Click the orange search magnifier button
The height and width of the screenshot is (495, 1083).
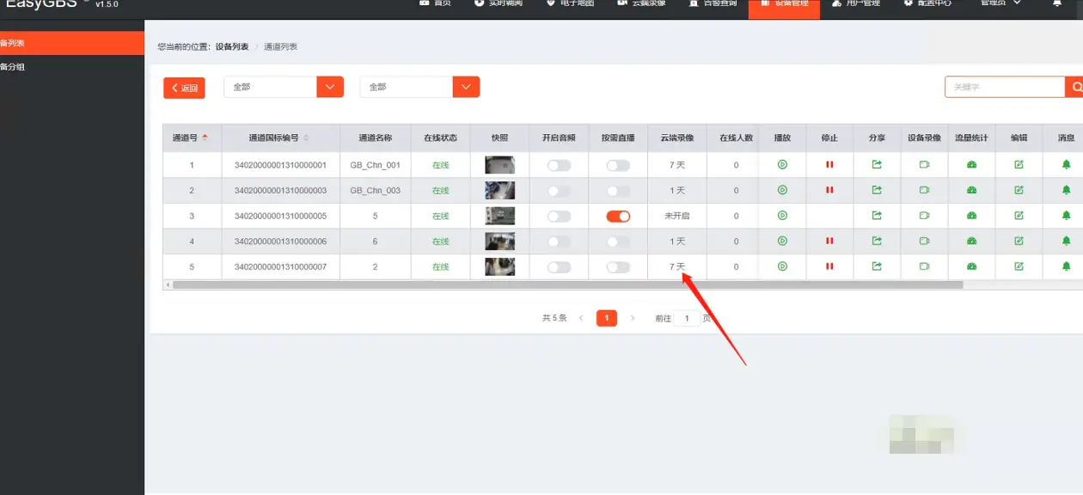(x=1074, y=87)
